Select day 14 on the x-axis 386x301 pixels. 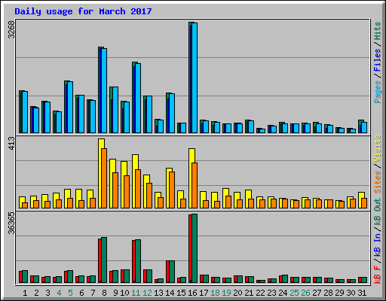(170, 293)
